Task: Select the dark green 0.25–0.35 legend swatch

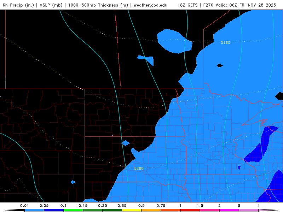Action: click(112, 210)
